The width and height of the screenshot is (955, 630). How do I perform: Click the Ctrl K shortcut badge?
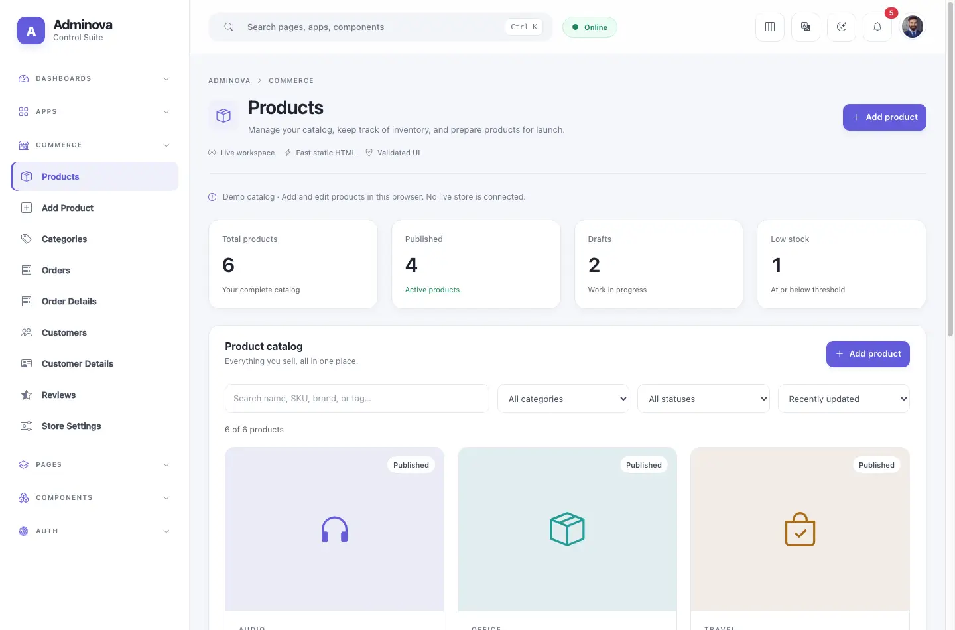[524, 27]
